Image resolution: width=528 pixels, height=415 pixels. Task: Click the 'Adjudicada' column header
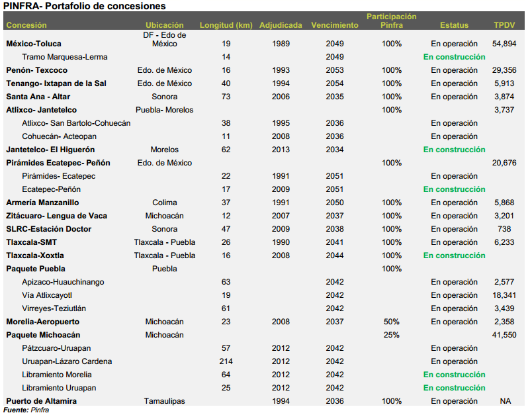(281, 25)
